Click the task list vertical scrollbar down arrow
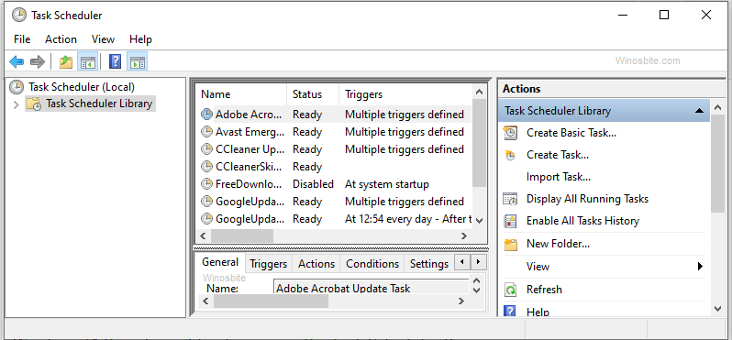 click(479, 220)
